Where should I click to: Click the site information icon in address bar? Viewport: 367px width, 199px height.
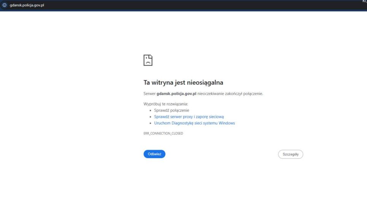5,5
